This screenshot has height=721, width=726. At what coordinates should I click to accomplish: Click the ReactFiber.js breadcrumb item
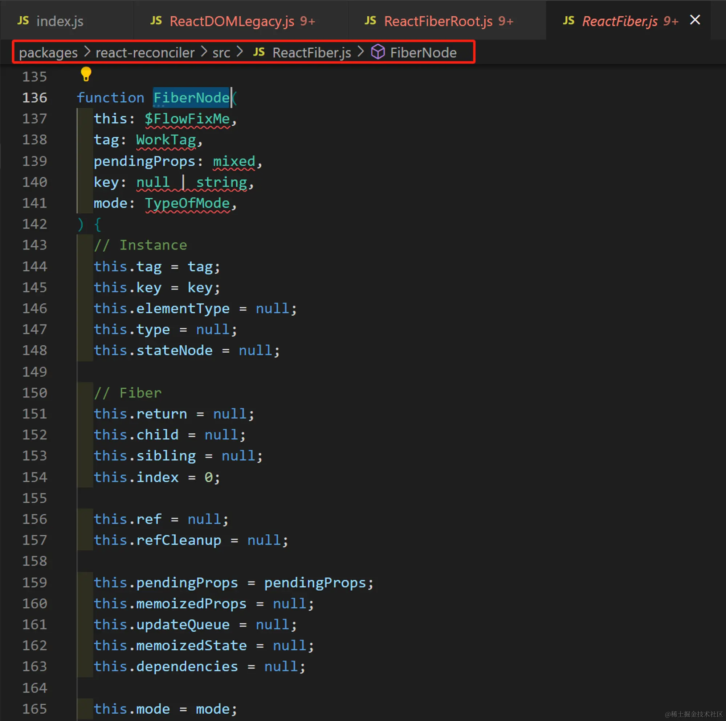click(311, 53)
